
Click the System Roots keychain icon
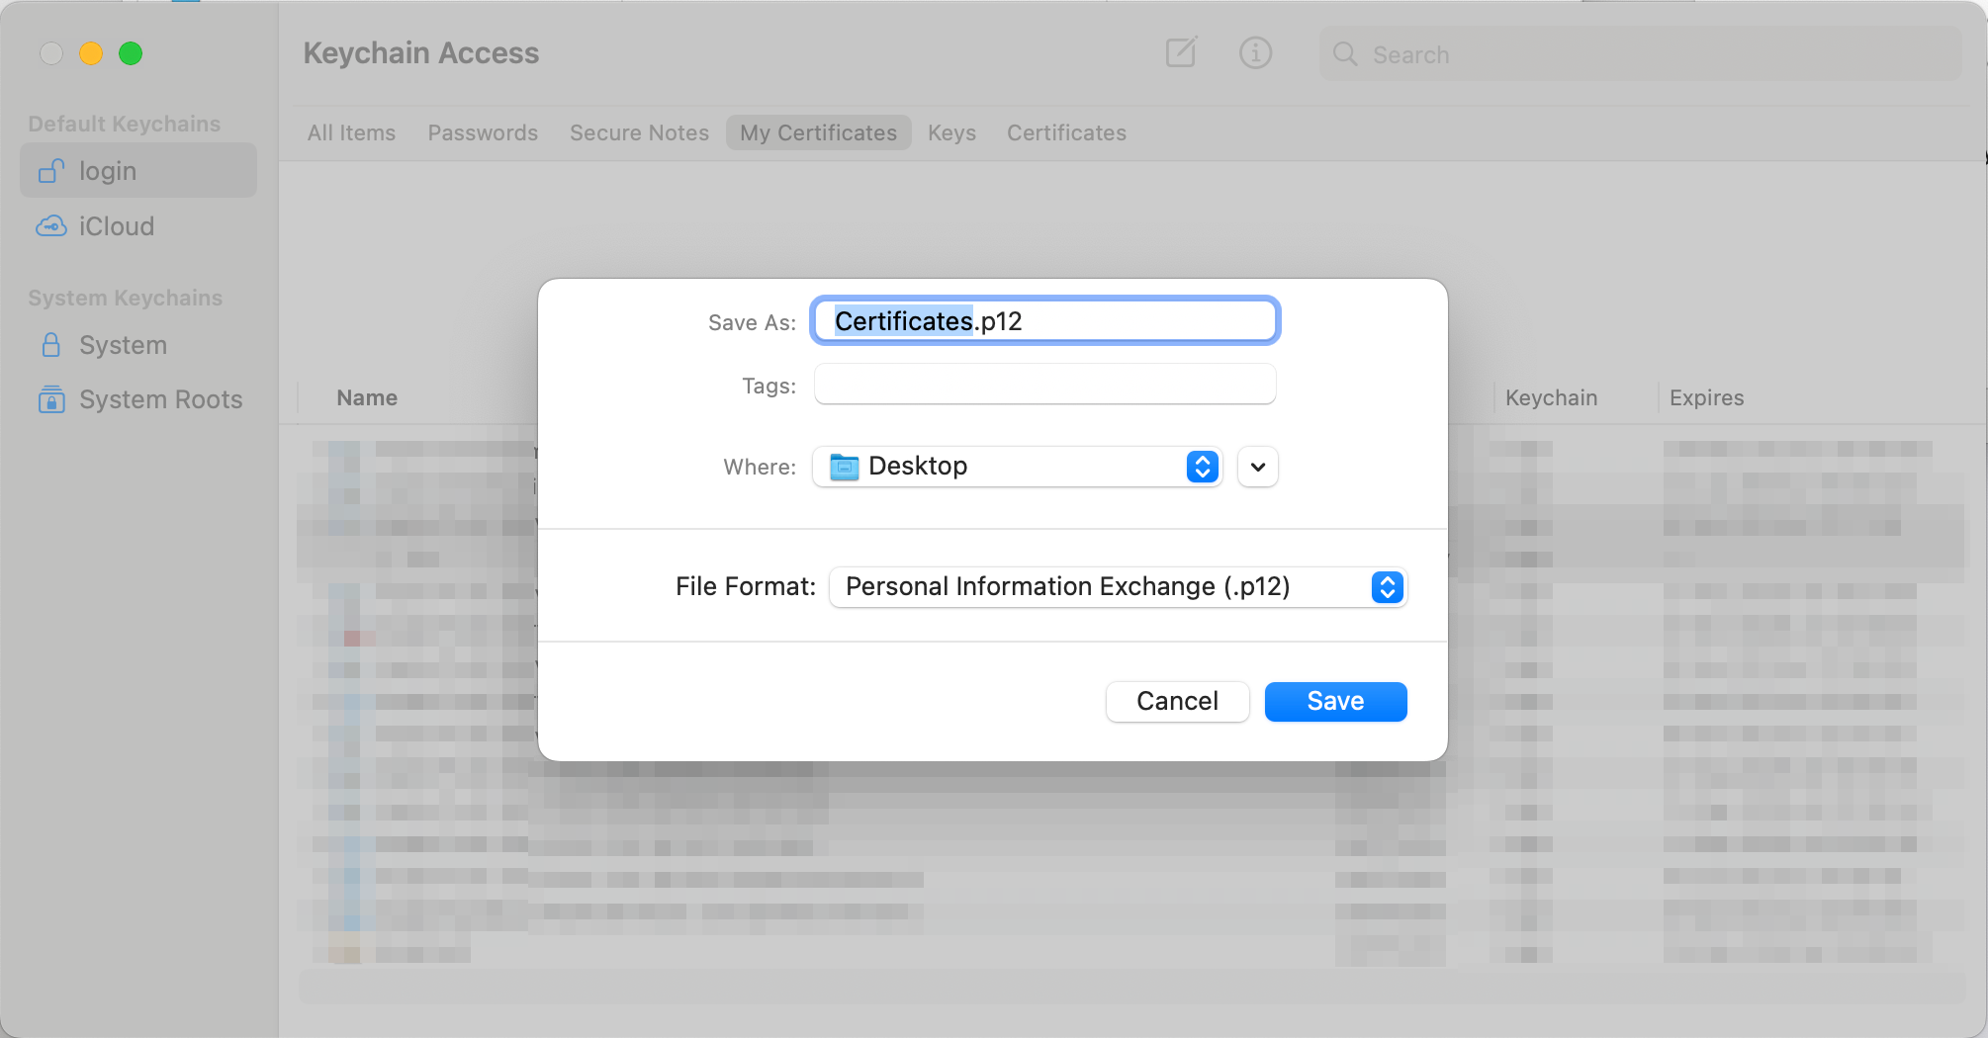tap(51, 399)
